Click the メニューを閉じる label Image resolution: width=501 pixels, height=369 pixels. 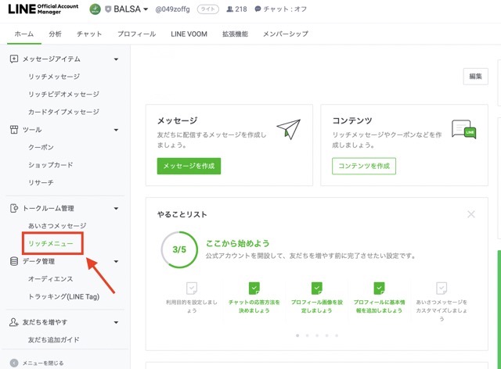43,364
